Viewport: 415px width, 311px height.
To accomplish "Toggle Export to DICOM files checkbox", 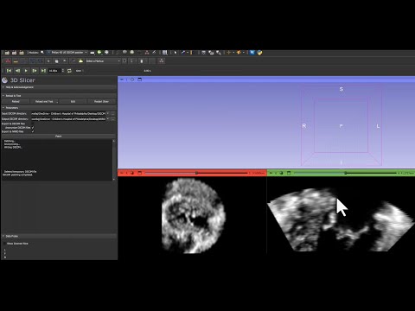I will coord(33,124).
